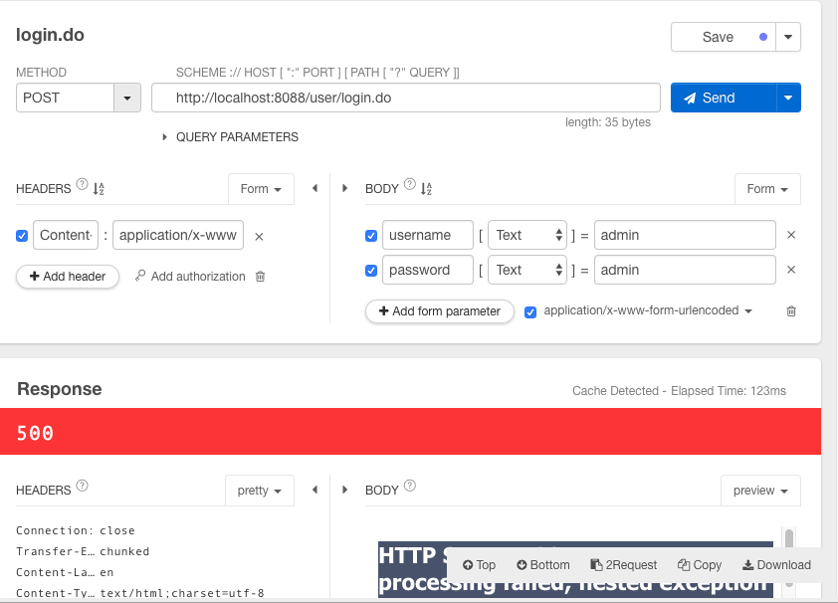Change password parameter type from Text
The height and width of the screenshot is (603, 838).
point(527,270)
